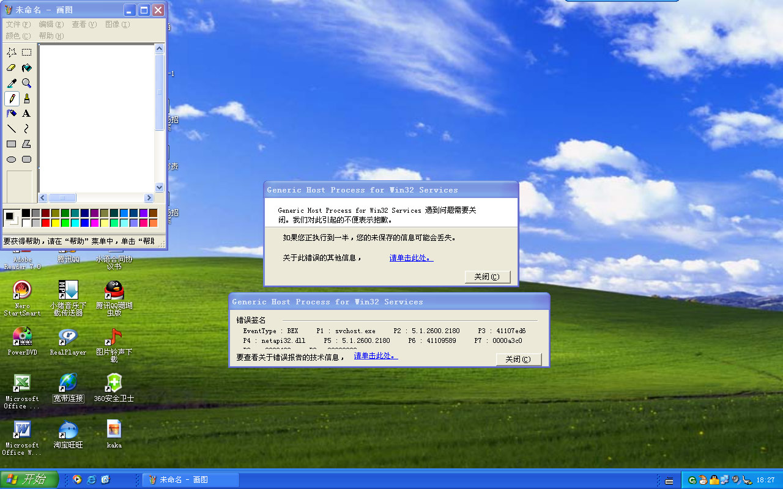Select the RealPlayer desktop icon
Viewport: 783px width, 489px height.
coord(68,342)
